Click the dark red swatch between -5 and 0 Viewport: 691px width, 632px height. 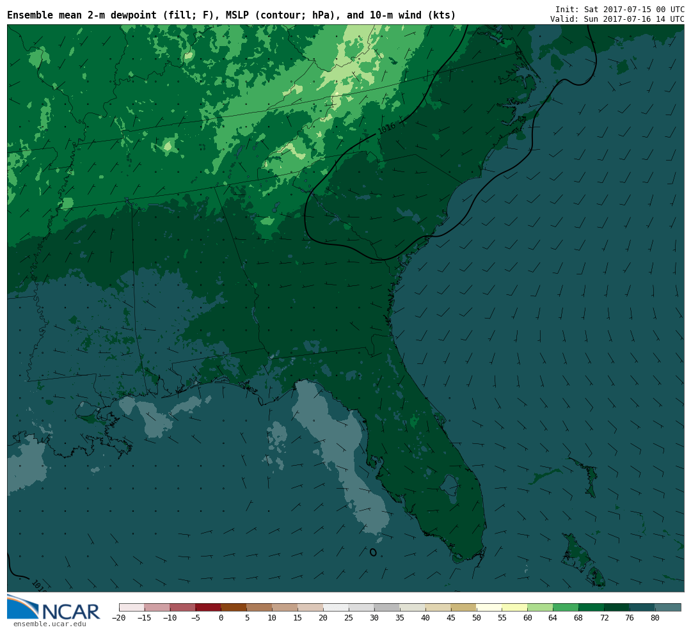pyautogui.click(x=209, y=607)
